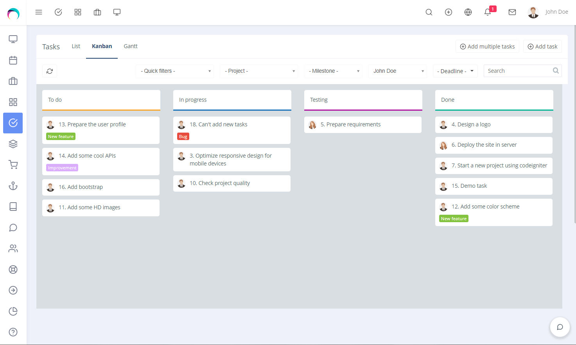Image resolution: width=576 pixels, height=345 pixels.
Task: Expand the Project selection dropdown
Action: point(258,71)
